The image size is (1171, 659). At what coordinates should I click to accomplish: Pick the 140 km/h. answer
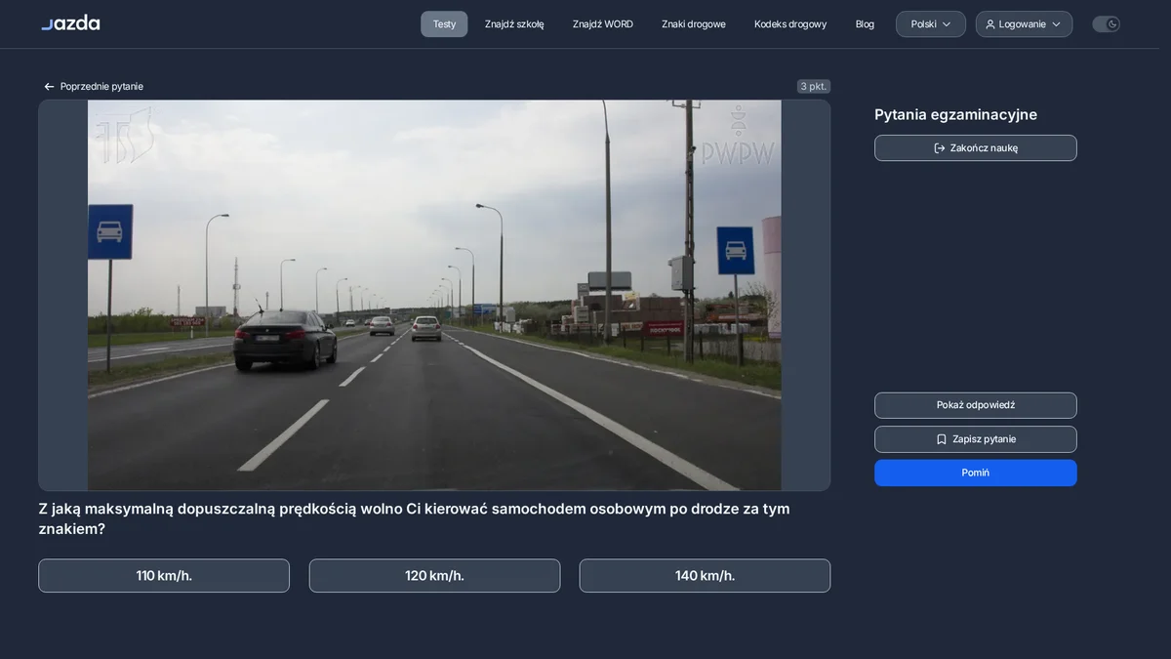pos(705,576)
